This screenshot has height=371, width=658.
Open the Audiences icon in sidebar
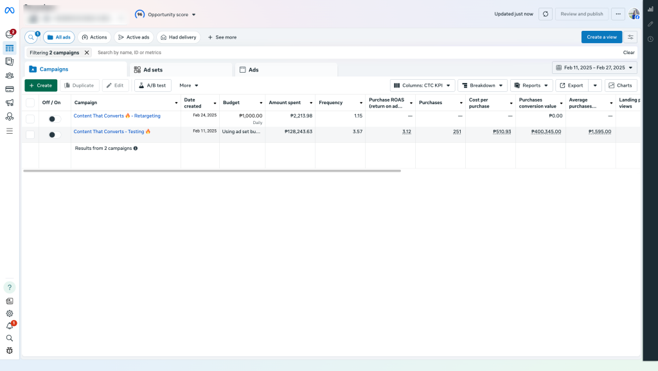[10, 75]
